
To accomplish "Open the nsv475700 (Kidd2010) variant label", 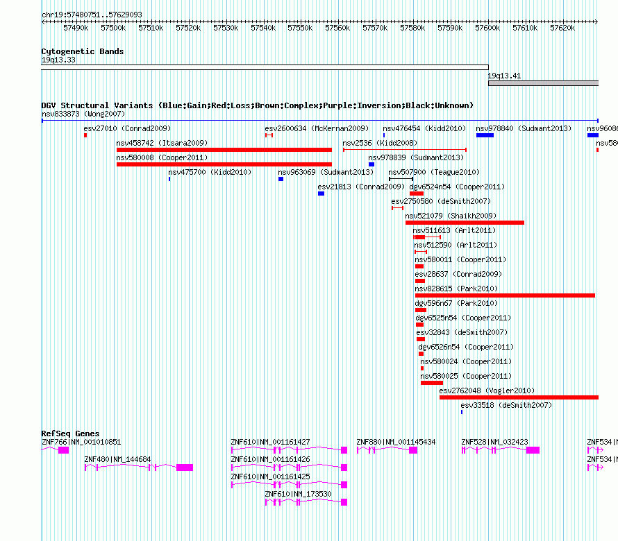I will click(210, 173).
